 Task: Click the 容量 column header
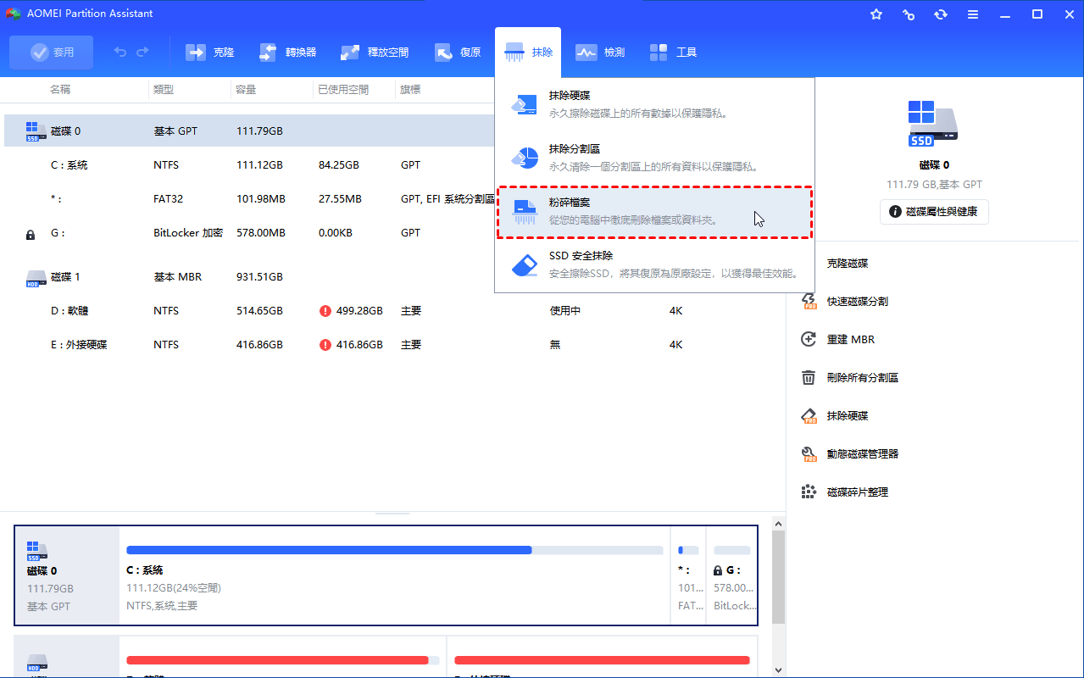(246, 89)
